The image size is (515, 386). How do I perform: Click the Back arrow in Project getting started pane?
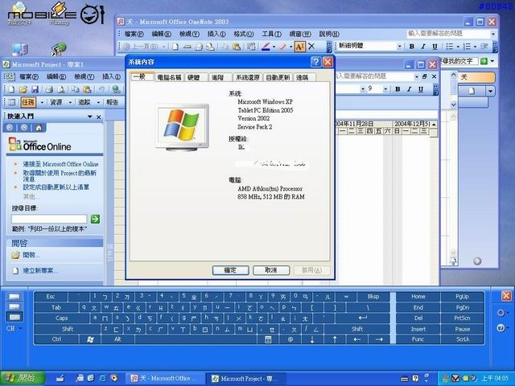10,128
